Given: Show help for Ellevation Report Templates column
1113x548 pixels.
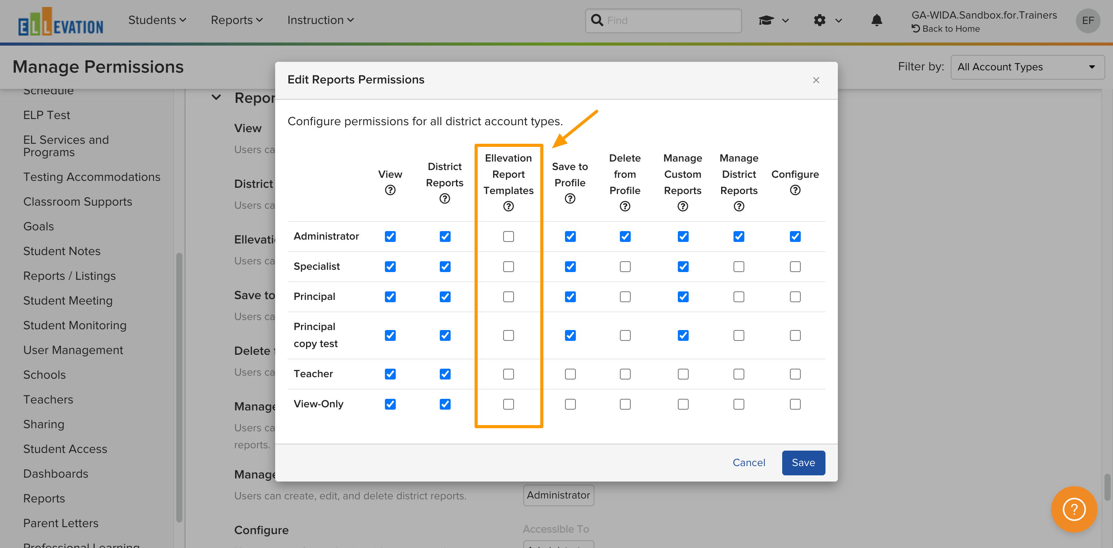Looking at the screenshot, I should coord(508,206).
